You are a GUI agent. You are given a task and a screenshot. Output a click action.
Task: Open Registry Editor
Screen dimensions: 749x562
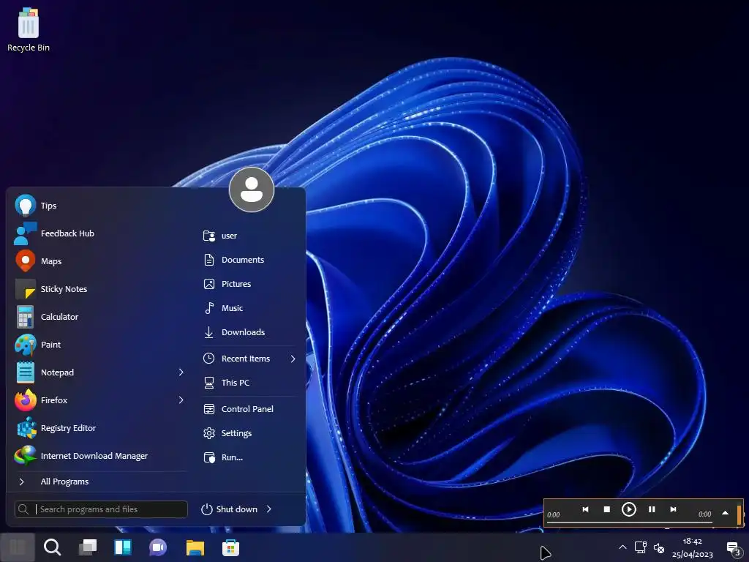click(99, 427)
